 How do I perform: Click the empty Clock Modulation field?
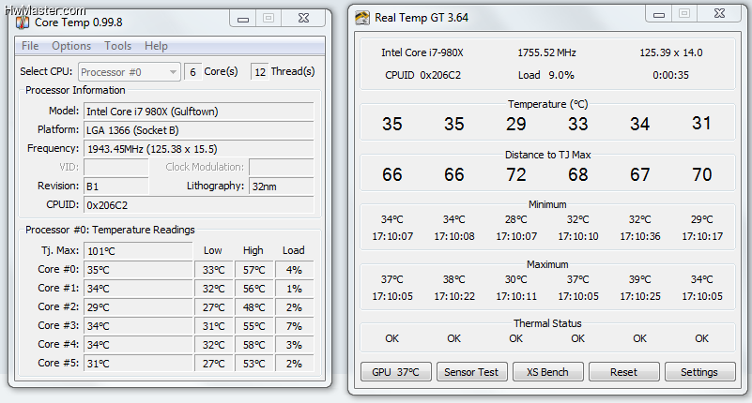pyautogui.click(x=282, y=168)
